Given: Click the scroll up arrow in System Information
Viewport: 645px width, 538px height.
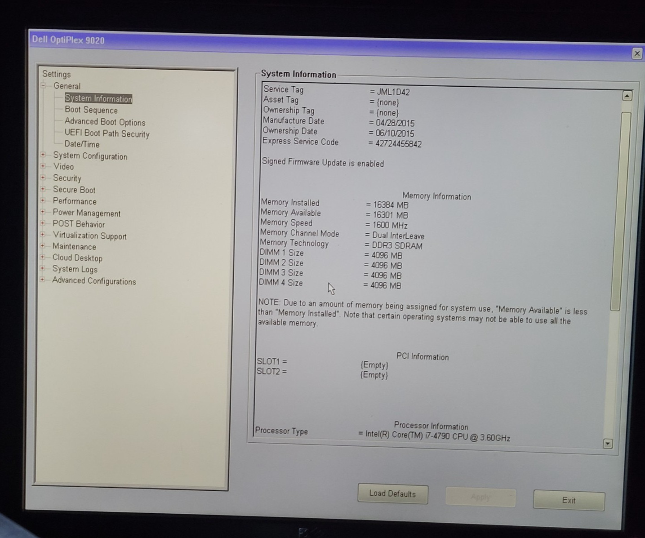Looking at the screenshot, I should (627, 96).
